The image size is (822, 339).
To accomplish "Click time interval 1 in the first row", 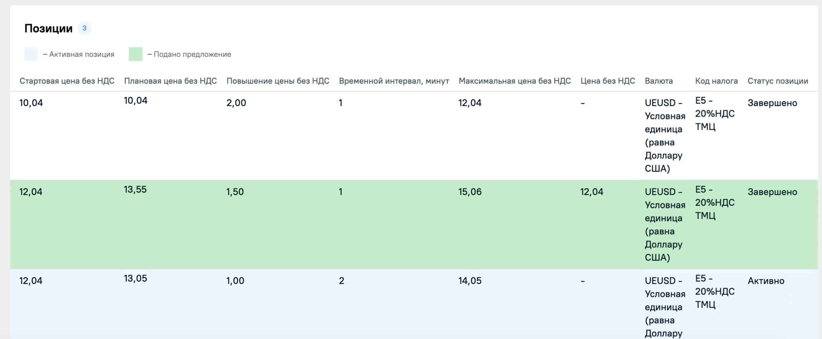I will pos(341,103).
